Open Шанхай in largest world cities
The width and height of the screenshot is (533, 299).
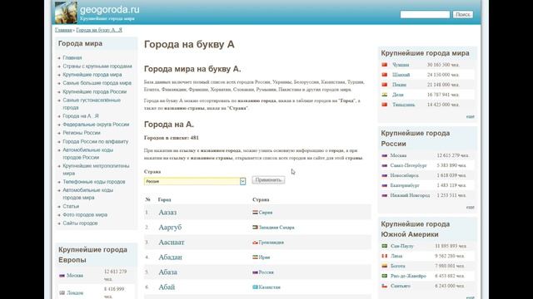(401, 75)
